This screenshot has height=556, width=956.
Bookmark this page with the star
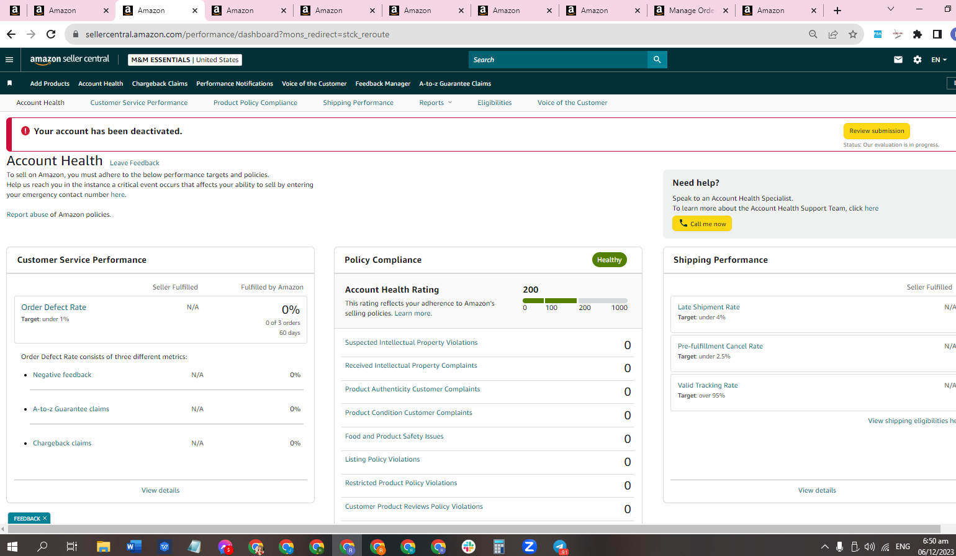pos(853,34)
